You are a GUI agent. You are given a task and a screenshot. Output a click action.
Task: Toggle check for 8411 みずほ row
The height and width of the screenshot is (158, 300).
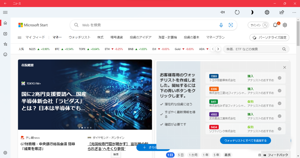pos(279,103)
